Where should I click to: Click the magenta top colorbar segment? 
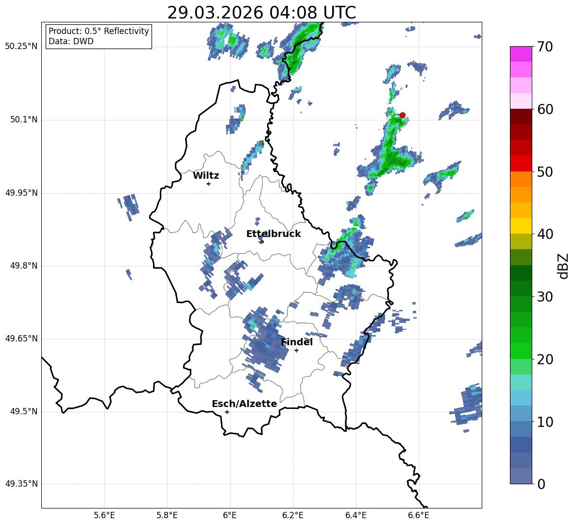point(521,54)
